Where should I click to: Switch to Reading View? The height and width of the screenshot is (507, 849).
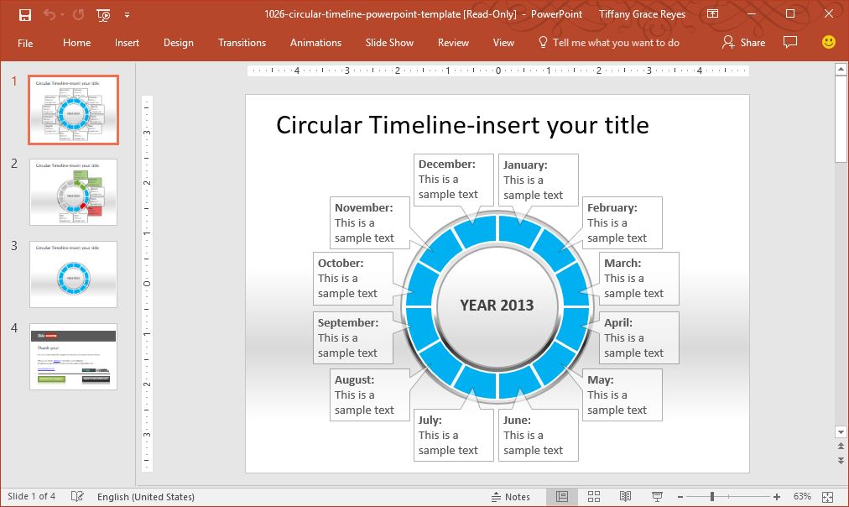(x=625, y=497)
